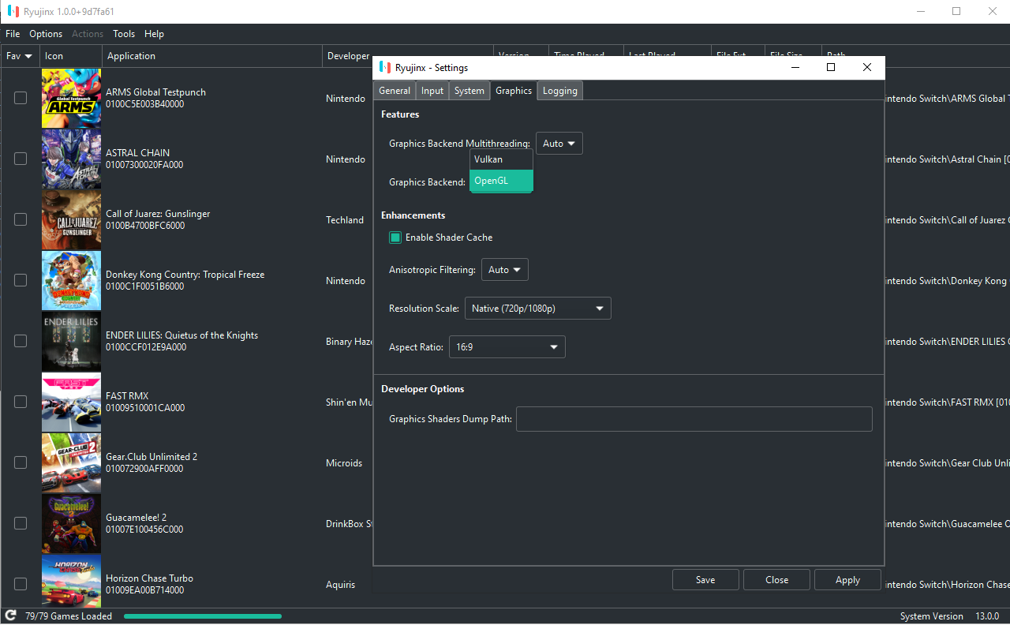
Task: Favorite the FAST RMX game
Action: coord(21,402)
